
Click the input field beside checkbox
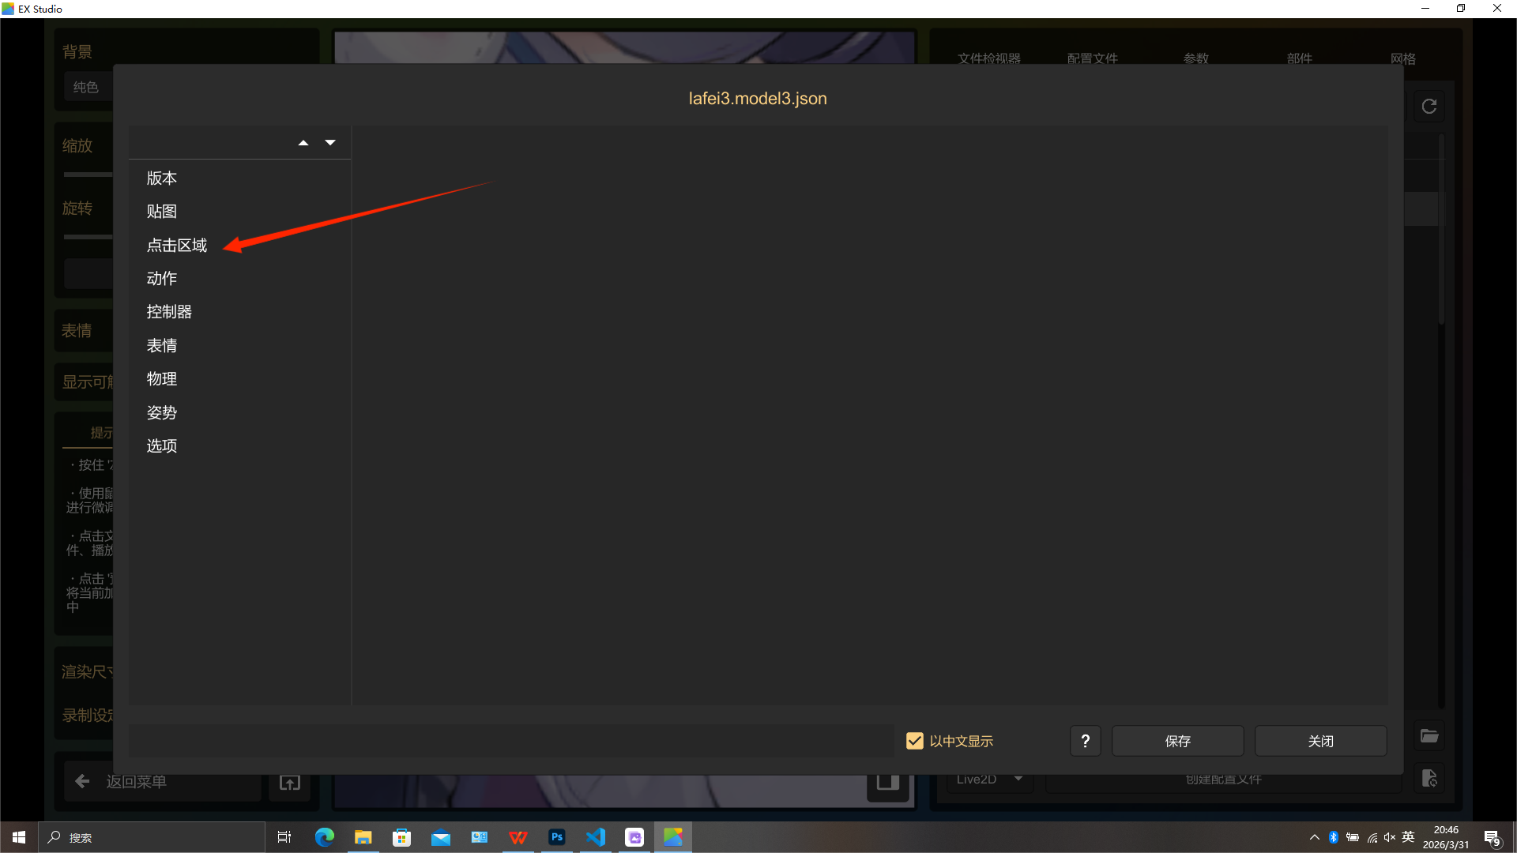point(510,741)
